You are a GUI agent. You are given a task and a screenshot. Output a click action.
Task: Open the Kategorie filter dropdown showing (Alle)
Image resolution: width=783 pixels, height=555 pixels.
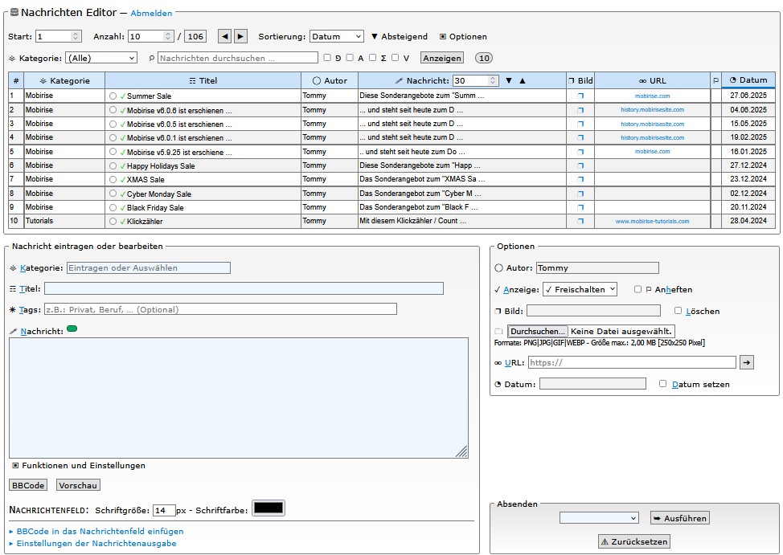101,58
